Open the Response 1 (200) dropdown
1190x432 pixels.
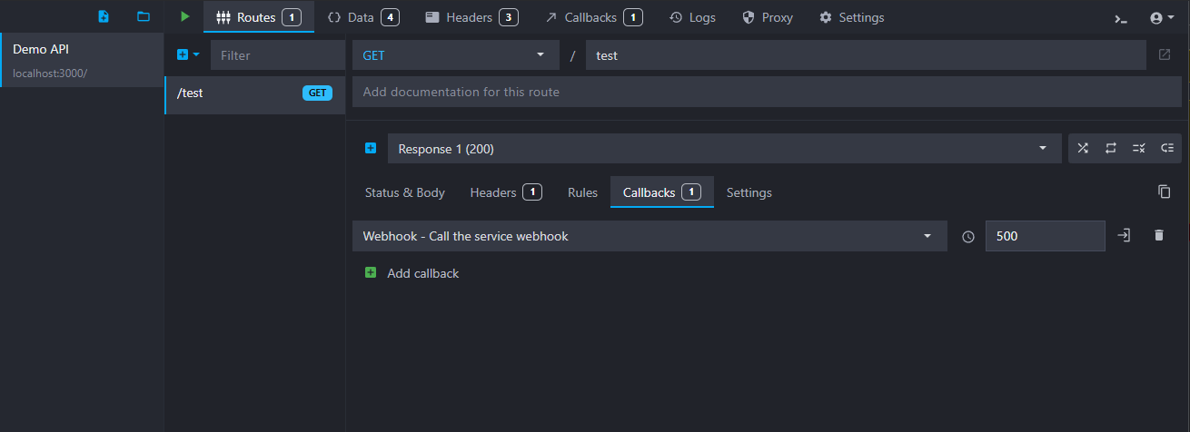(x=723, y=149)
